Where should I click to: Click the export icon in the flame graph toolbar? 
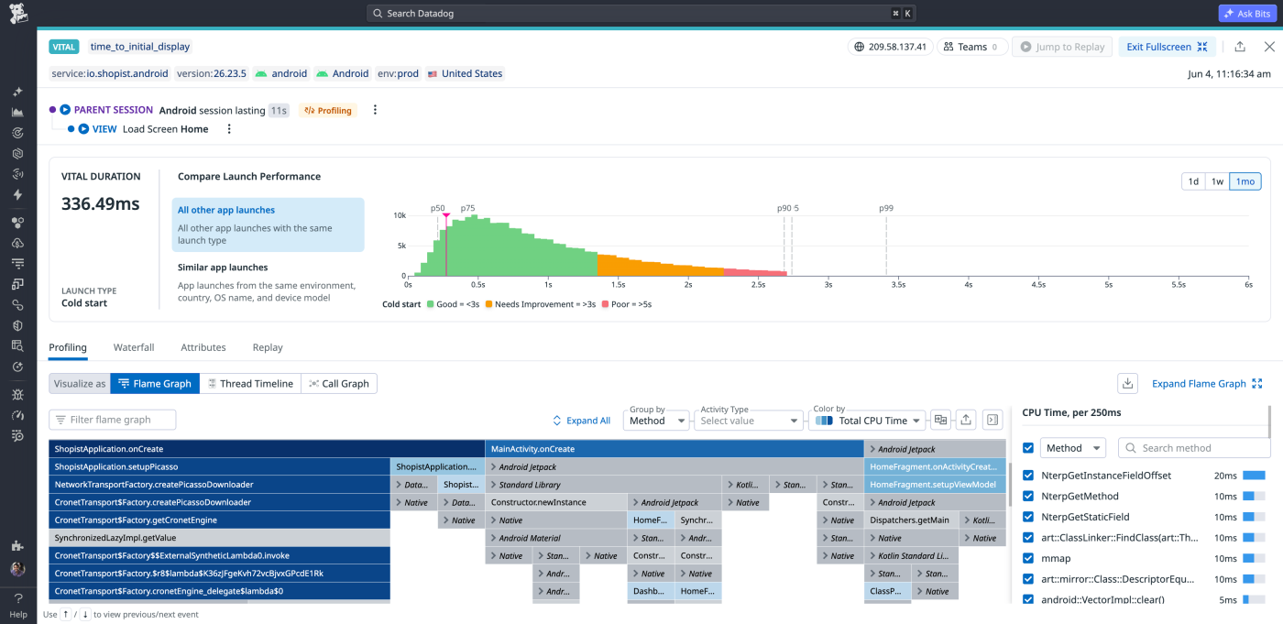click(965, 420)
